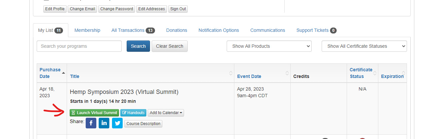Click Clear Search button
The width and height of the screenshot is (432, 139).
[x=170, y=46]
